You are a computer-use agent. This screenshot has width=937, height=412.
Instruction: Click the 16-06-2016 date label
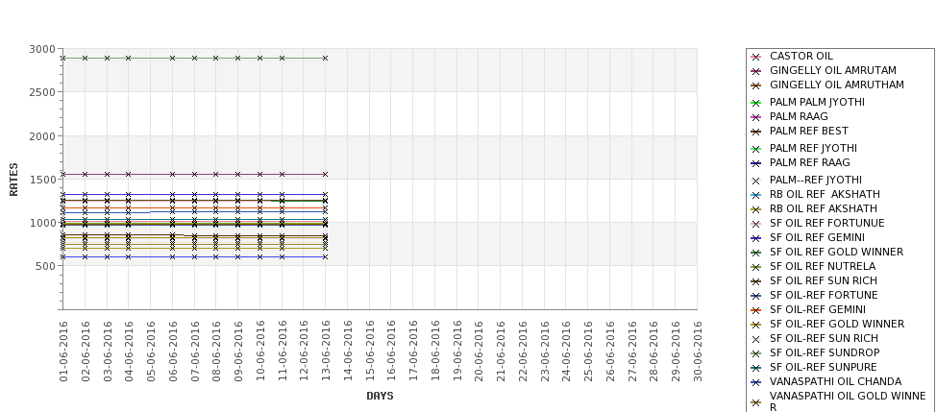click(391, 351)
